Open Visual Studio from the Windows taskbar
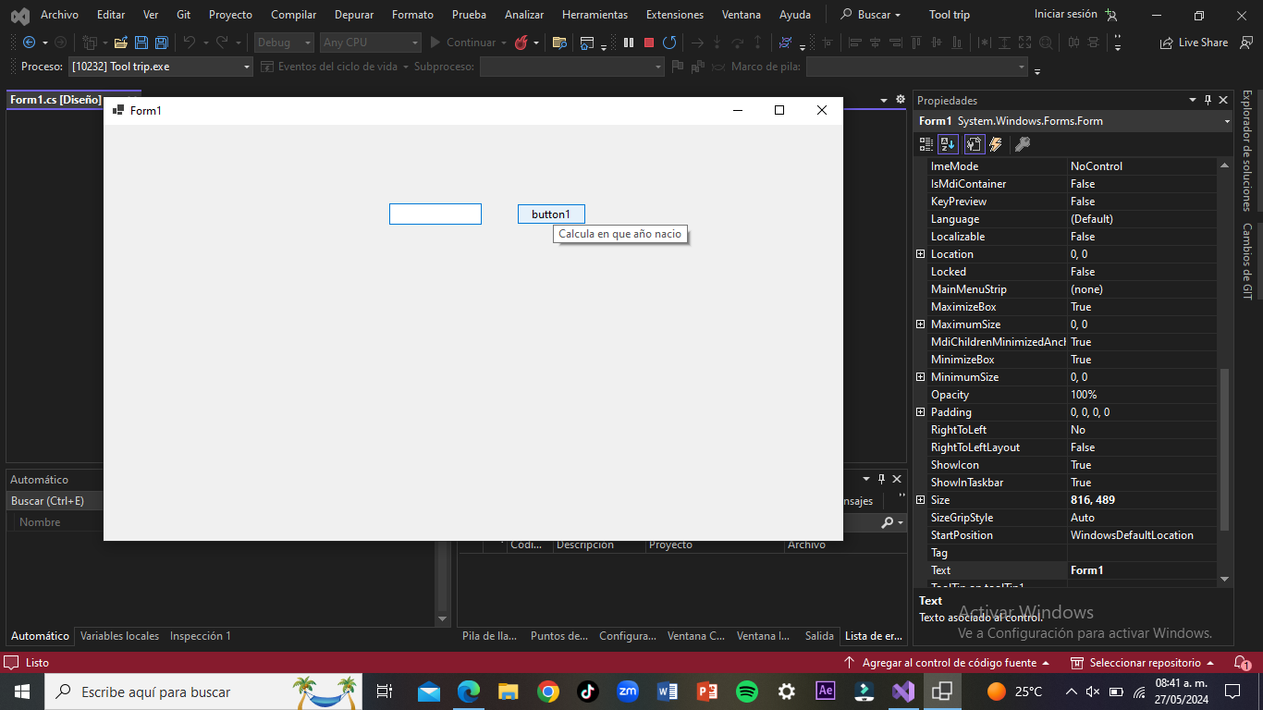Screen dimensions: 1263x710 tap(903, 692)
